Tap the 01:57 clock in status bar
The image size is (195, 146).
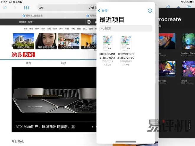pyautogui.click(x=4, y=2)
